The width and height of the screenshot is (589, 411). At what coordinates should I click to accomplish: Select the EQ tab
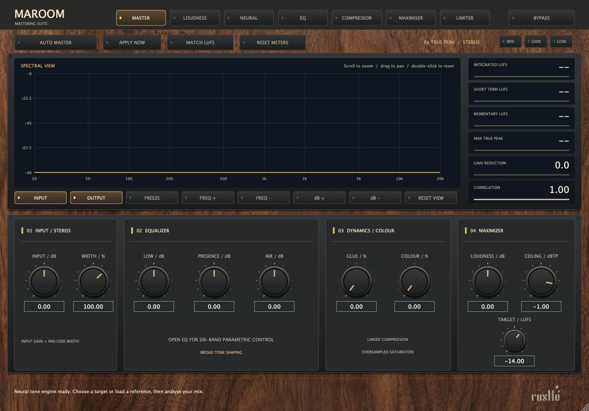[x=303, y=18]
